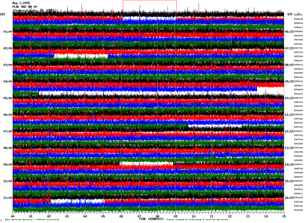304x223 pixels.
Task: Click the 10:15 UTC time label
Action: [x=289, y=98]
